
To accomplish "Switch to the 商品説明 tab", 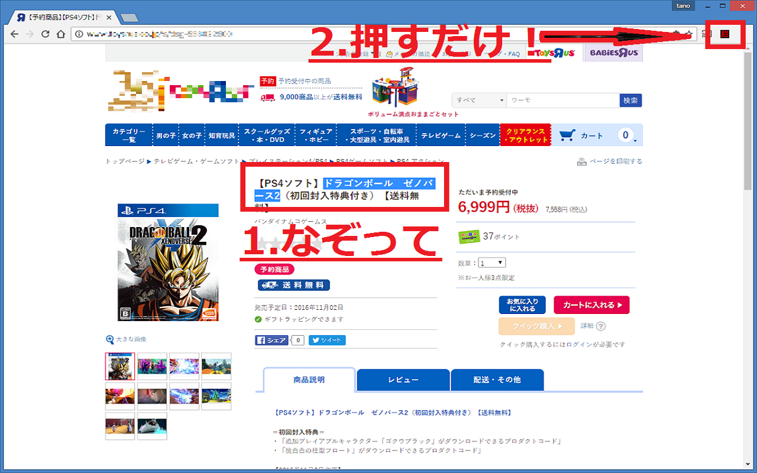I will pos(309,380).
